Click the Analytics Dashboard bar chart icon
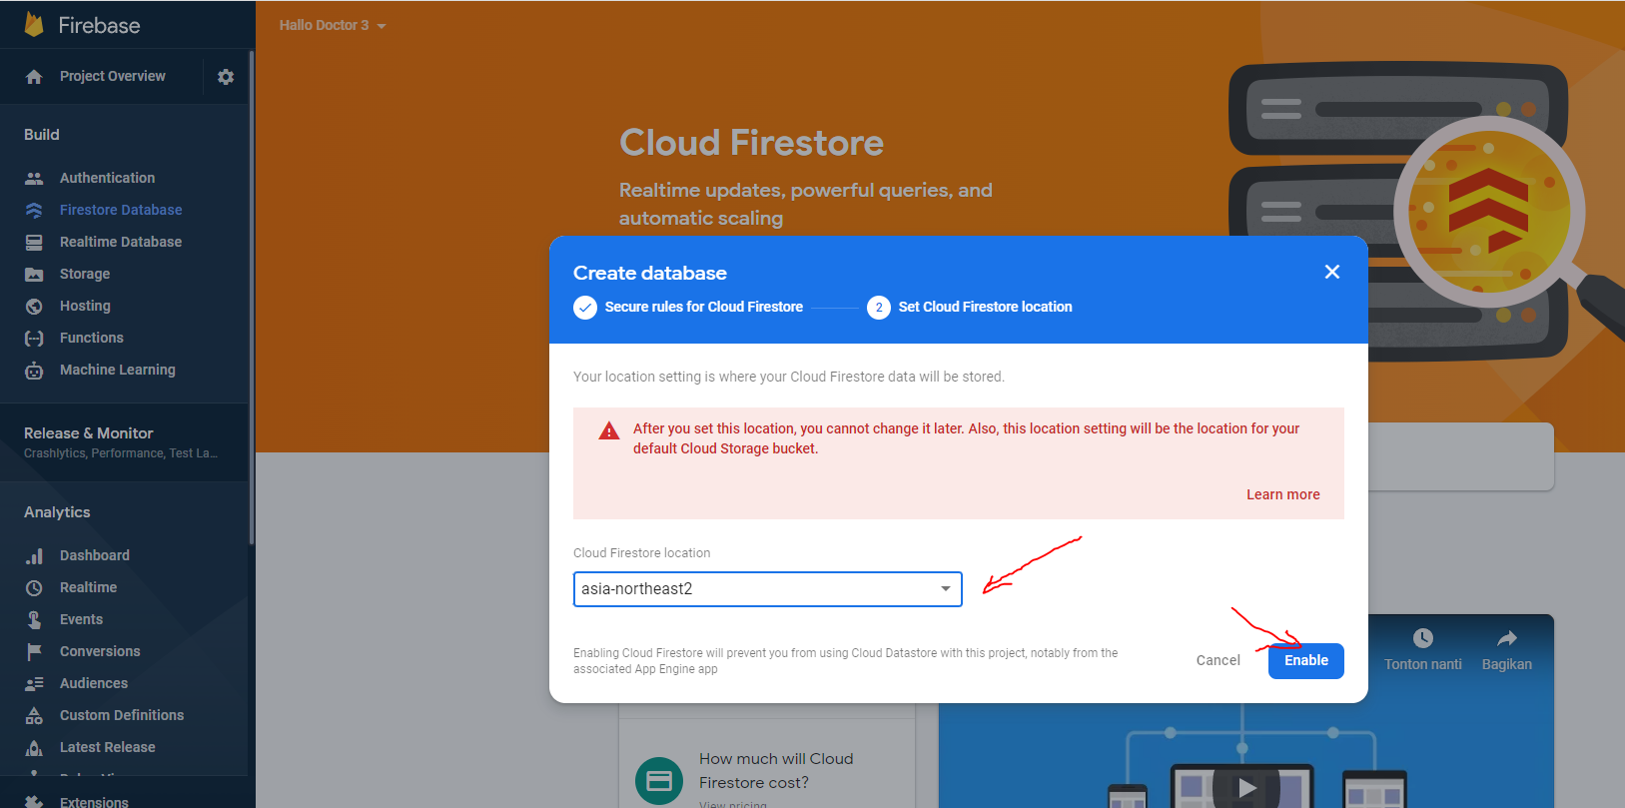Viewport: 1625px width, 808px height. tap(34, 555)
